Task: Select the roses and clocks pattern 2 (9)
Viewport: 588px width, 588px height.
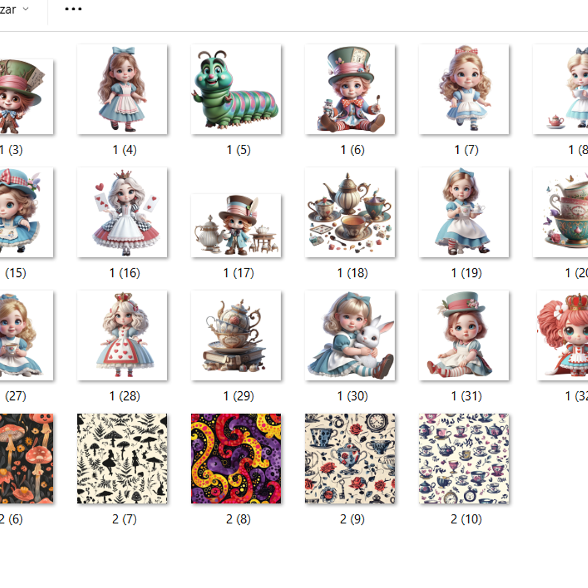Action: [x=350, y=459]
